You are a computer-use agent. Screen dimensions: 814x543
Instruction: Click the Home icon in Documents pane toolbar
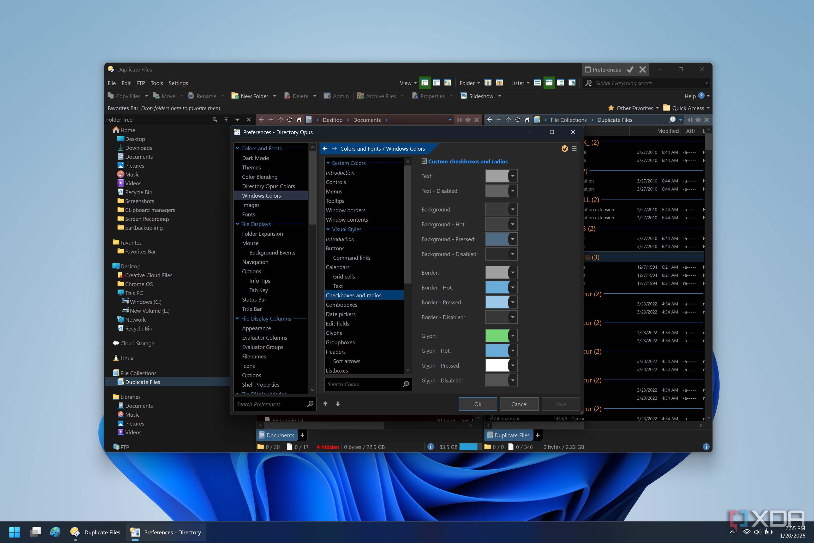tap(299, 120)
